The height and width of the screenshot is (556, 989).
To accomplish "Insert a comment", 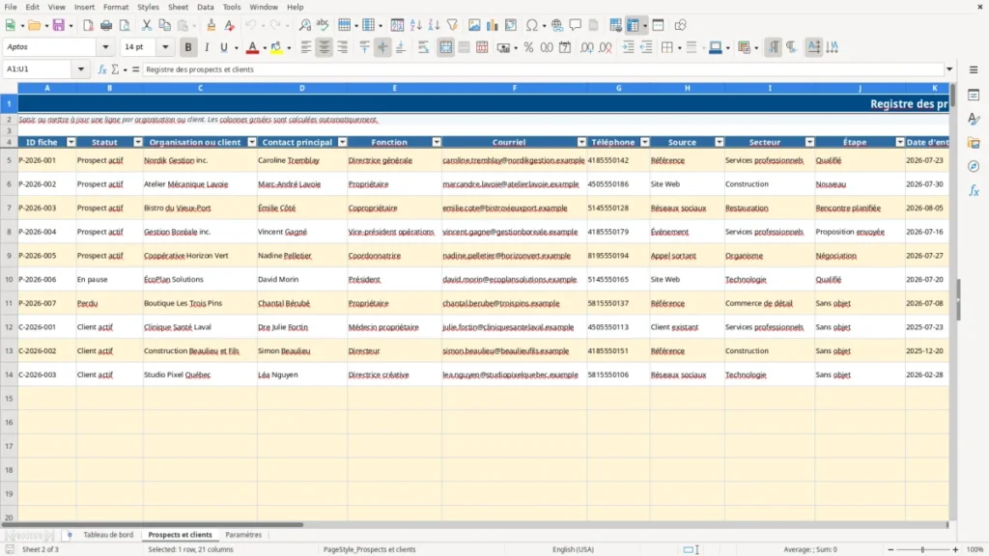I will (x=576, y=25).
